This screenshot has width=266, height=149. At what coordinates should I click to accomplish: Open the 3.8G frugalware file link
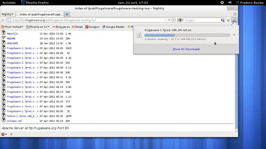[x=23, y=87]
